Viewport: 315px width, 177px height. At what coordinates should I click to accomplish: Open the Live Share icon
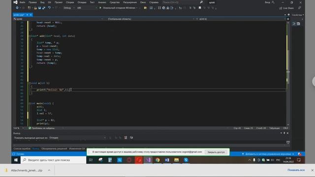click(x=281, y=8)
